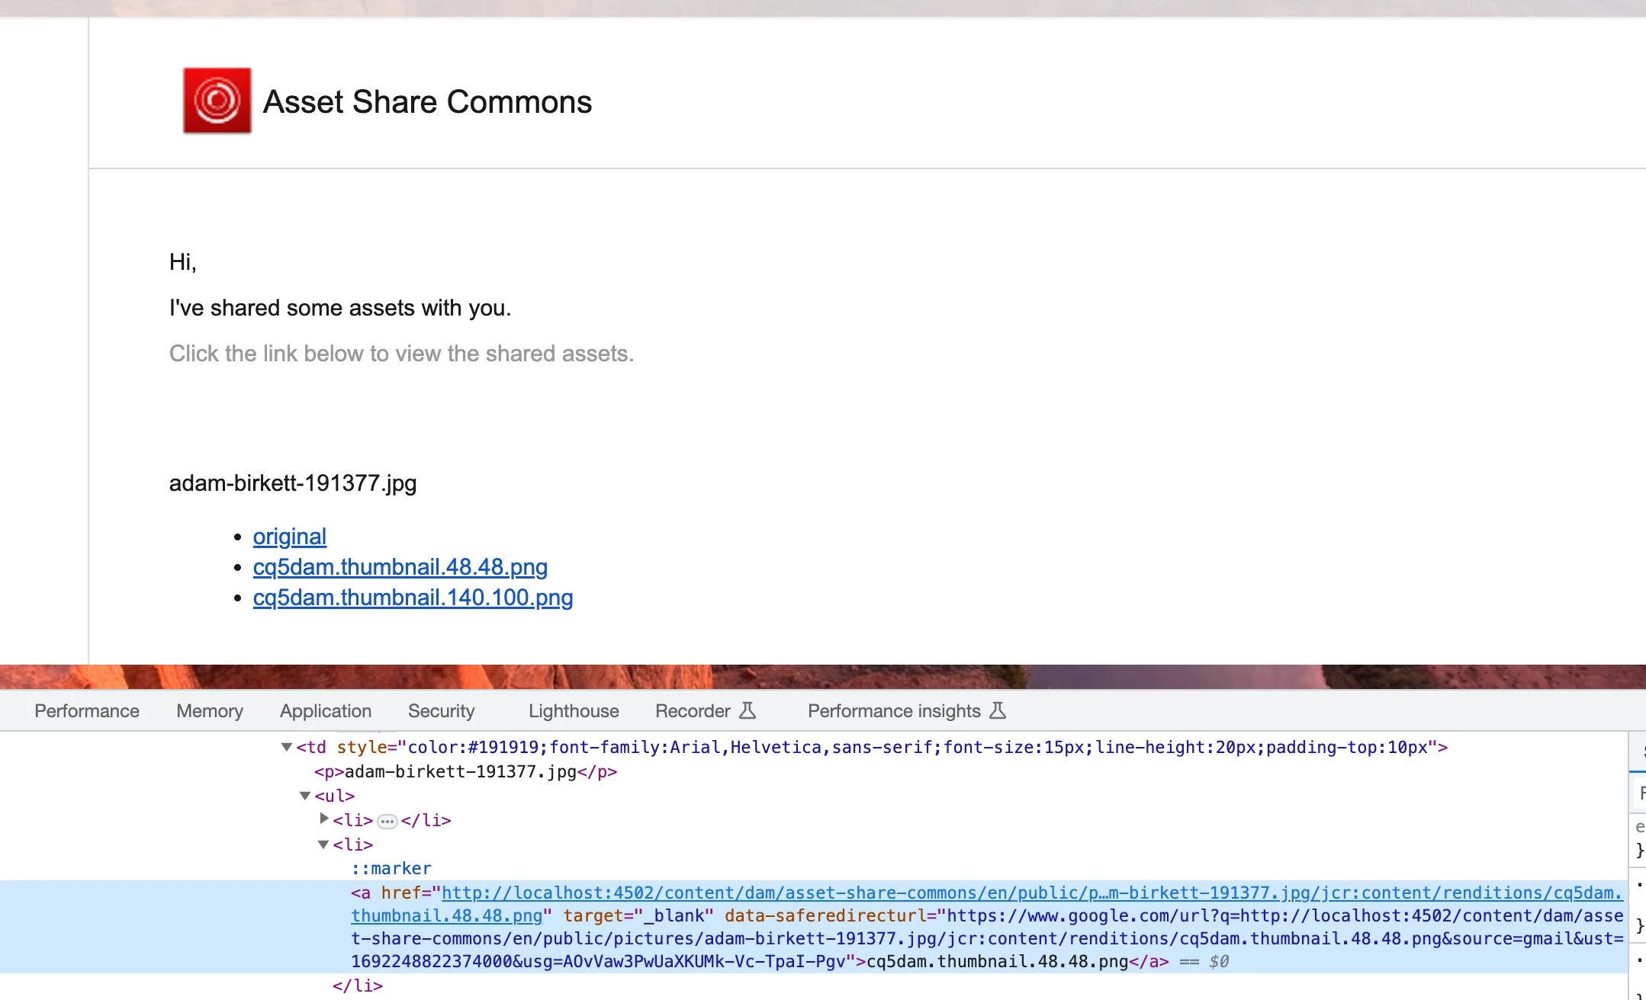
Task: Switch to the Performance tab
Action: point(87,710)
